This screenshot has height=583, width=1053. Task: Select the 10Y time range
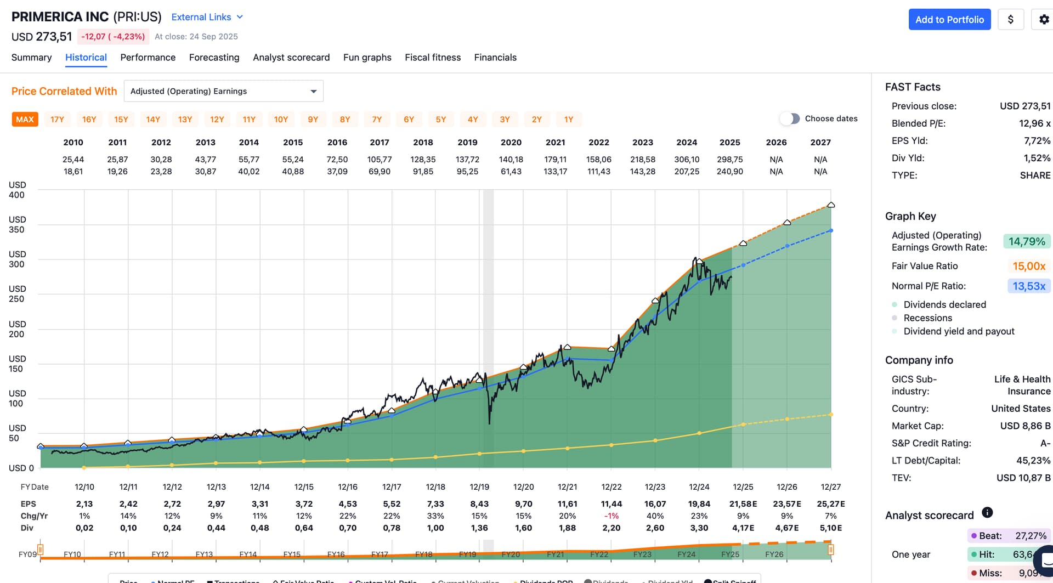tap(281, 120)
